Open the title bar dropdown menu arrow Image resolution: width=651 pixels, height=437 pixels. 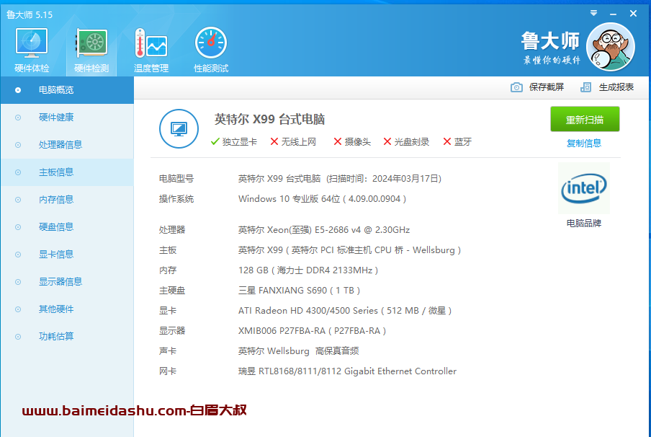coord(593,13)
